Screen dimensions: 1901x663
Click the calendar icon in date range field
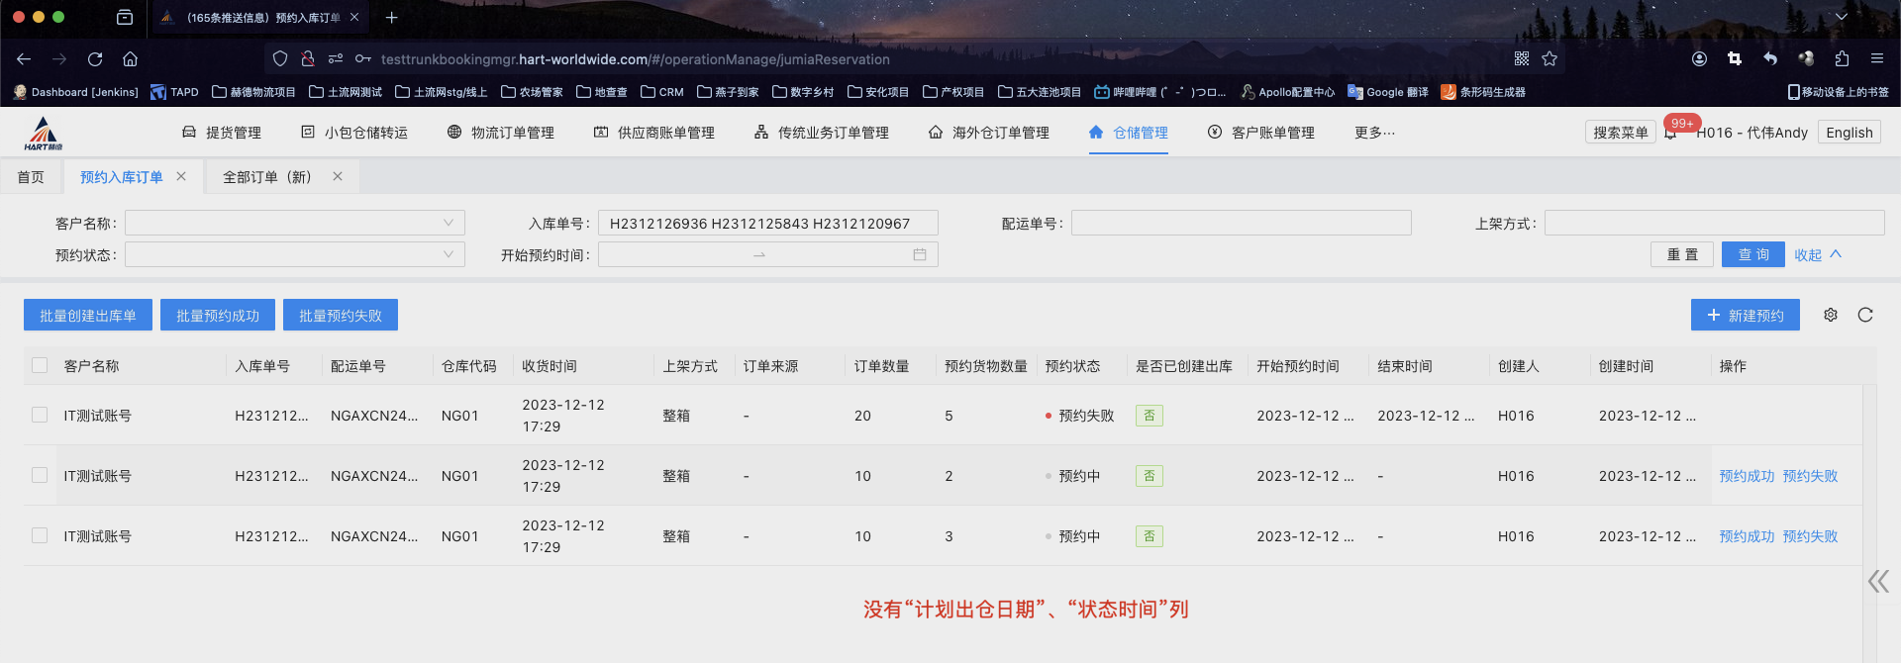click(919, 254)
